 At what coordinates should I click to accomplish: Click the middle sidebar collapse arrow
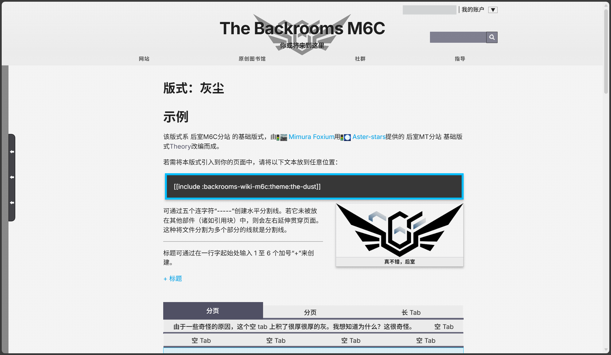tap(12, 177)
